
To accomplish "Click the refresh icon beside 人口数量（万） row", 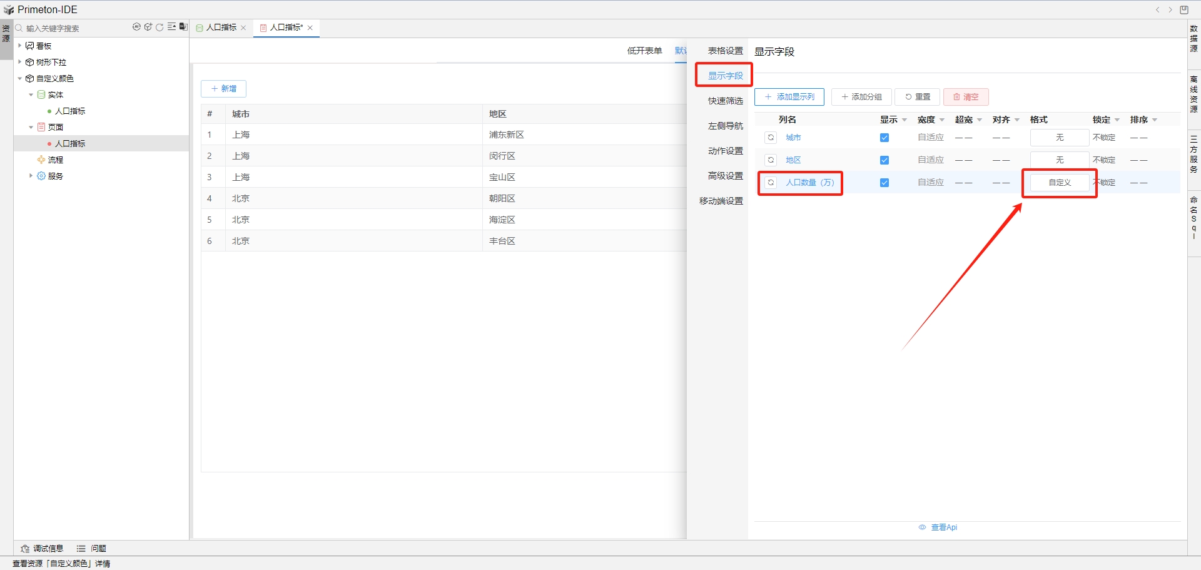I will coord(771,183).
